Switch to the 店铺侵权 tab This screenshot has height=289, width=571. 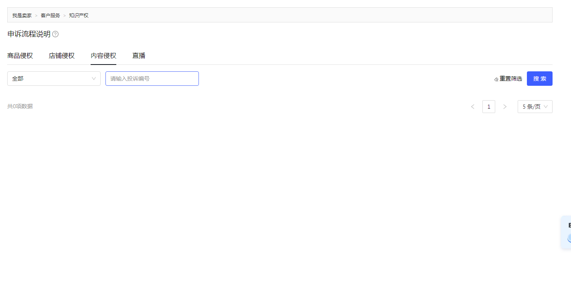(x=62, y=56)
